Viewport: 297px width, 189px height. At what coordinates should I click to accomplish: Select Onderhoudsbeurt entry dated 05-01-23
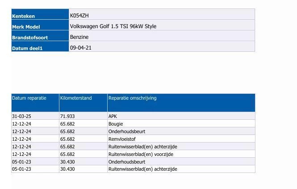tap(127, 162)
